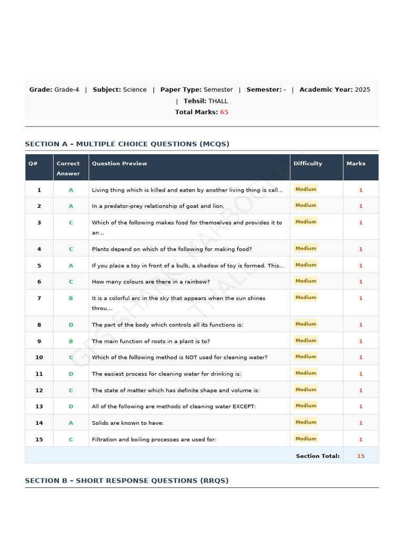This screenshot has height=539, width=404.
Task: Click the 'Total Marks: 65' value
Action: (201, 112)
